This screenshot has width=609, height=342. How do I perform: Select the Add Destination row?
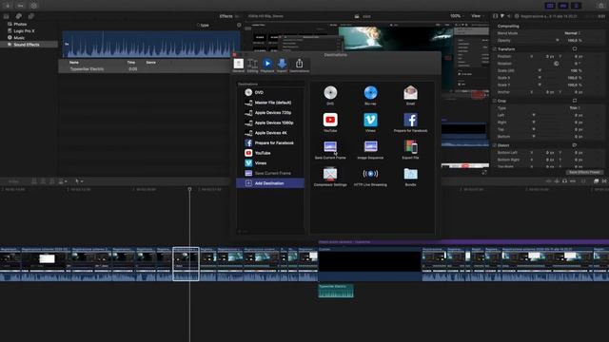point(270,183)
